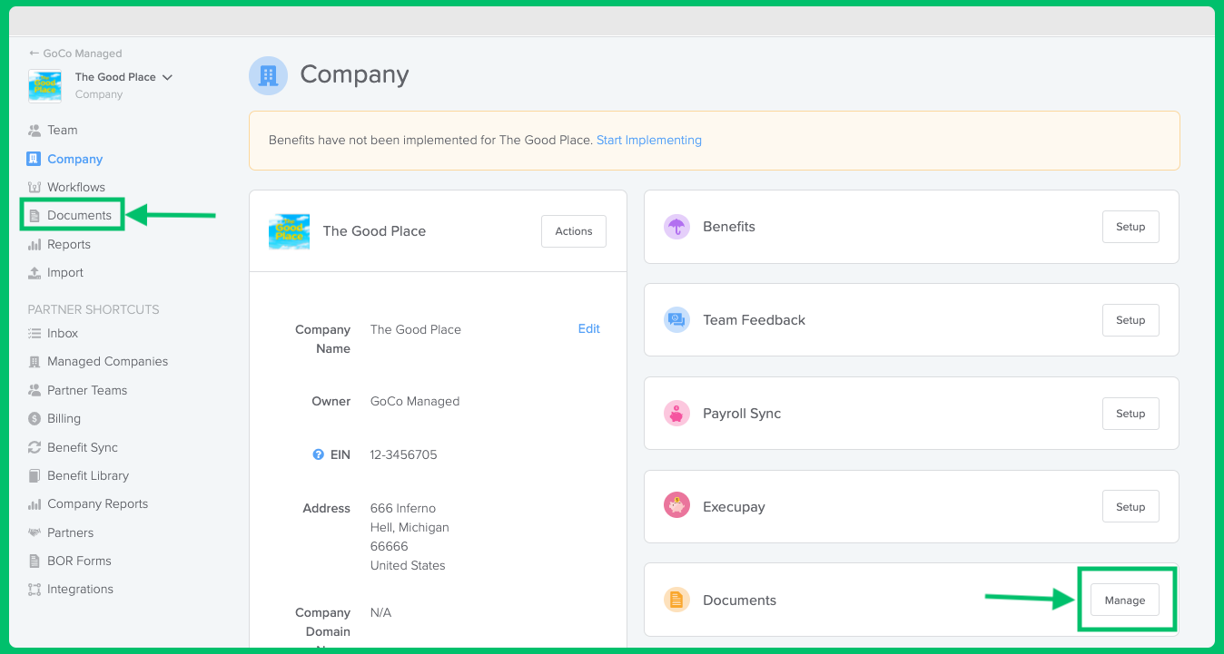Click the Workflows icon in the sidebar
The height and width of the screenshot is (654, 1224).
click(33, 187)
